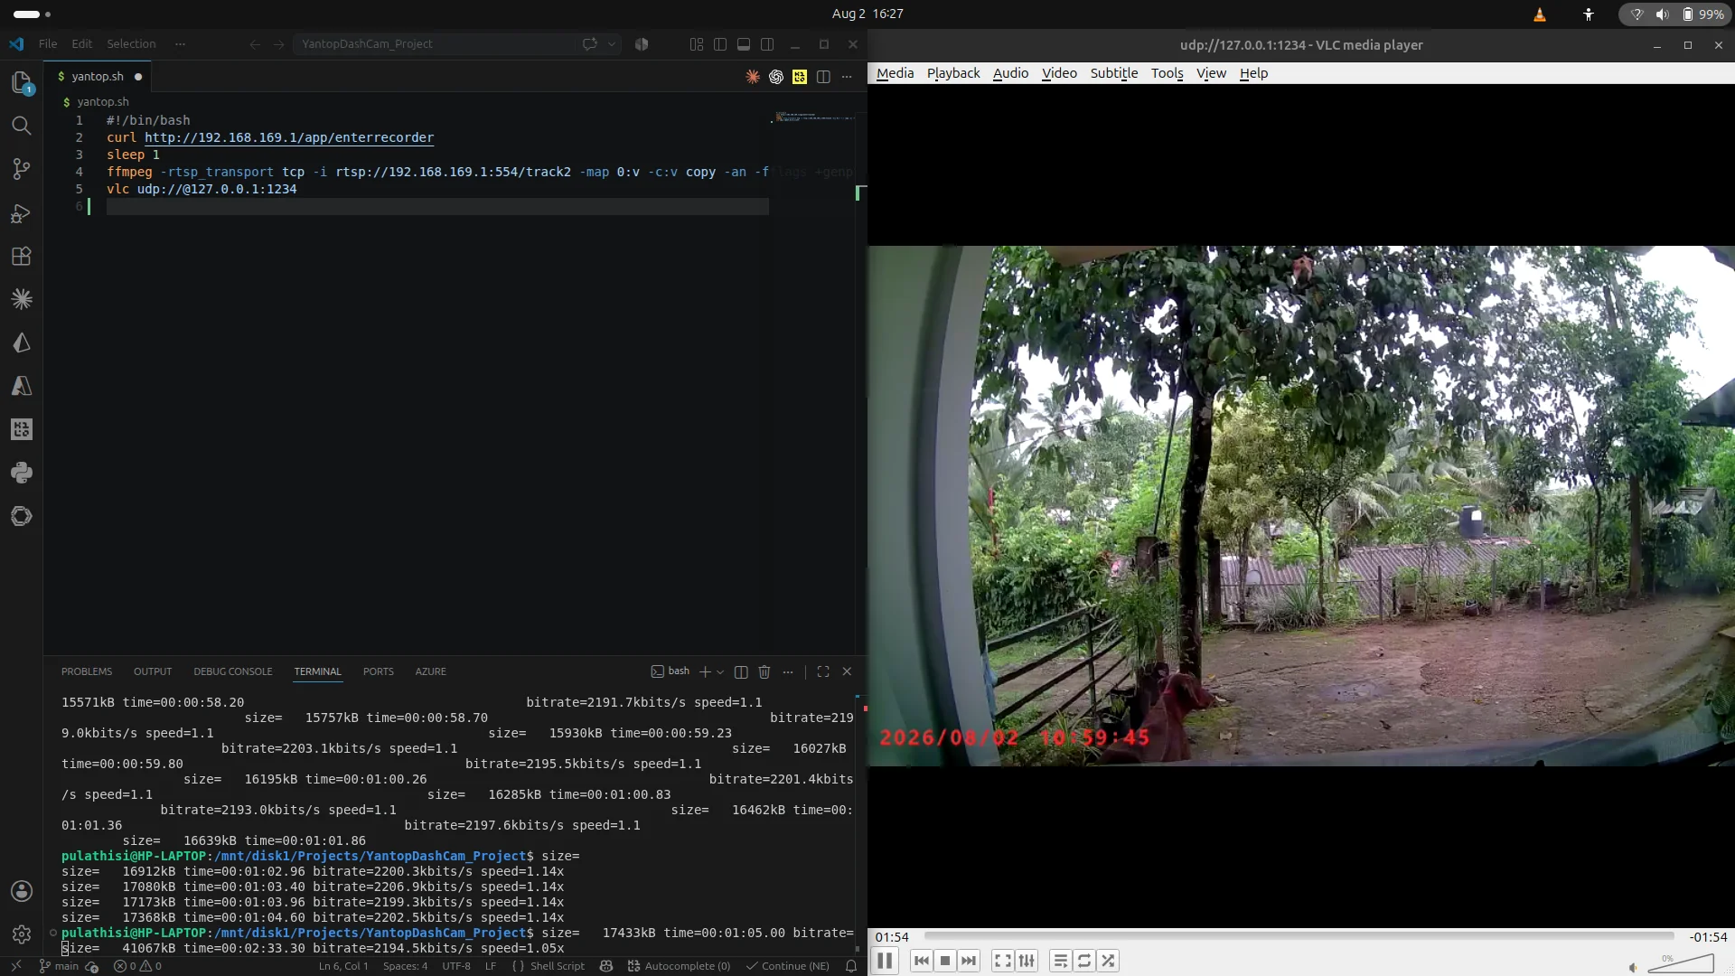Open the Manage gear menu in VS Code
Screen dimensions: 1735x976
tap(22, 934)
